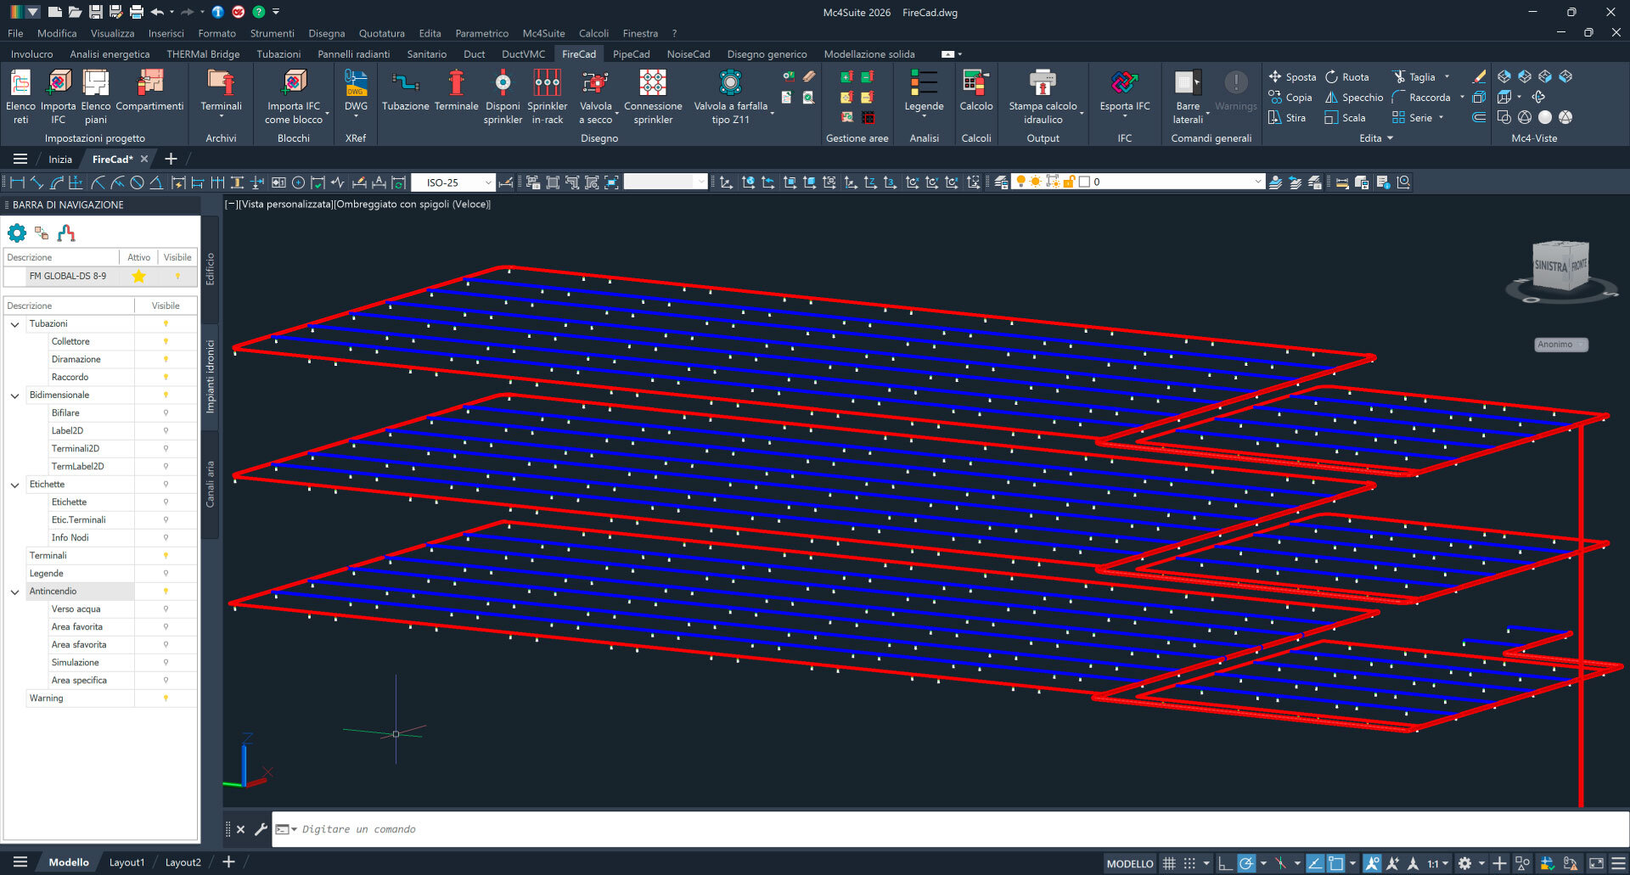Screen dimensions: 1630x875
Task: Show the Bifilare layer via lightbulb
Action: pyautogui.click(x=166, y=412)
